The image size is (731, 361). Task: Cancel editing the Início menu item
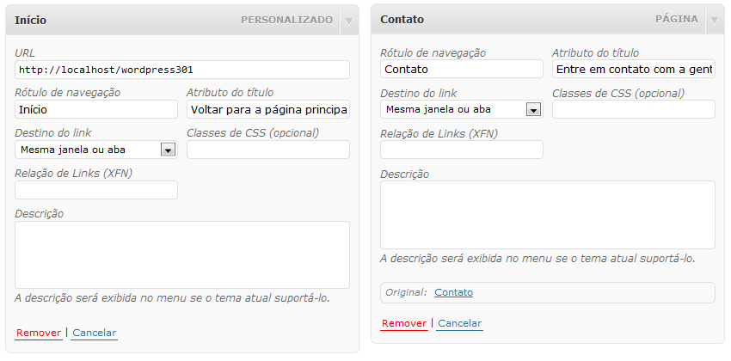pyautogui.click(x=95, y=333)
